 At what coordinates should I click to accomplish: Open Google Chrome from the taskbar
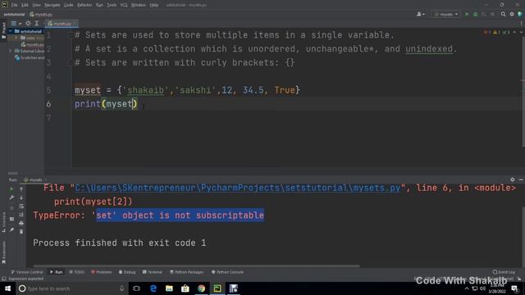[201, 288]
